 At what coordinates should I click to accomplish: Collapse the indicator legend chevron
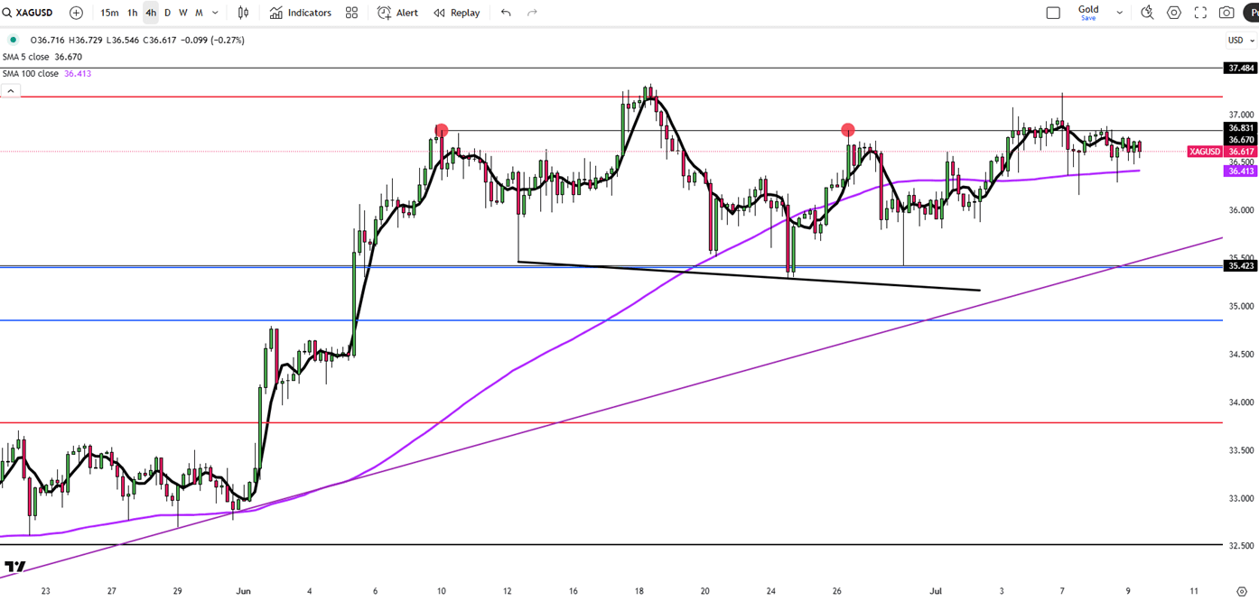point(10,91)
